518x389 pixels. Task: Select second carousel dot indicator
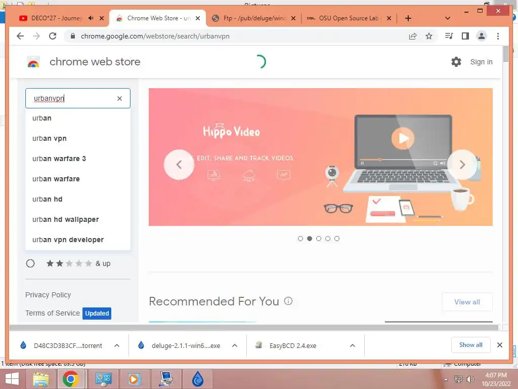click(x=310, y=239)
